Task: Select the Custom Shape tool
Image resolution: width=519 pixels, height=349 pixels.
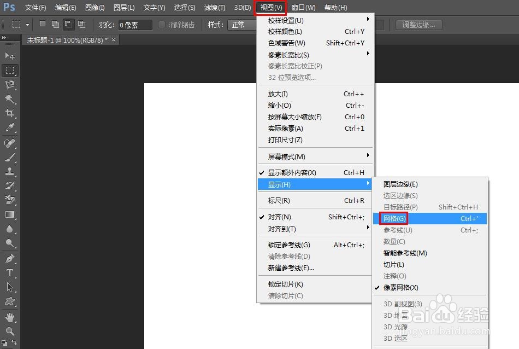Action: click(x=10, y=301)
